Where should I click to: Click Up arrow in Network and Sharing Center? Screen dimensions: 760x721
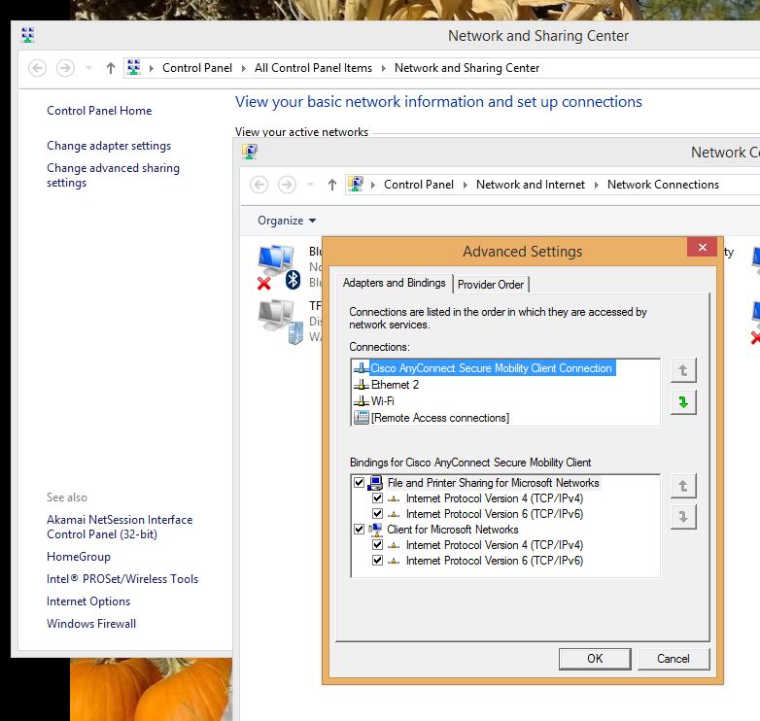click(x=111, y=68)
